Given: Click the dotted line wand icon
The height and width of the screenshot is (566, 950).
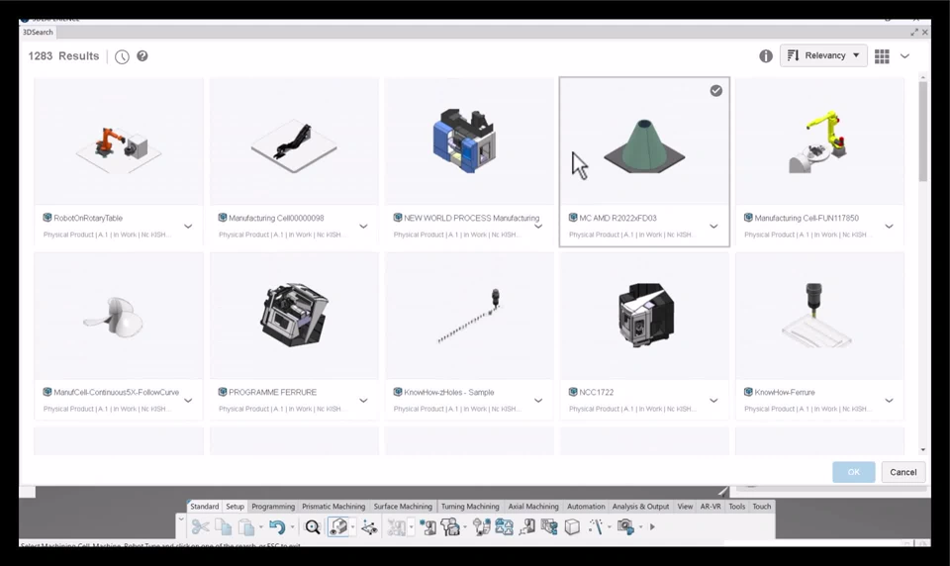Looking at the screenshot, I should point(596,527).
